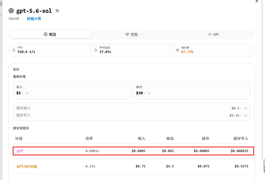Click the GPT-VIP input price $0.75
The width and height of the screenshot is (265, 180).
(141, 166)
